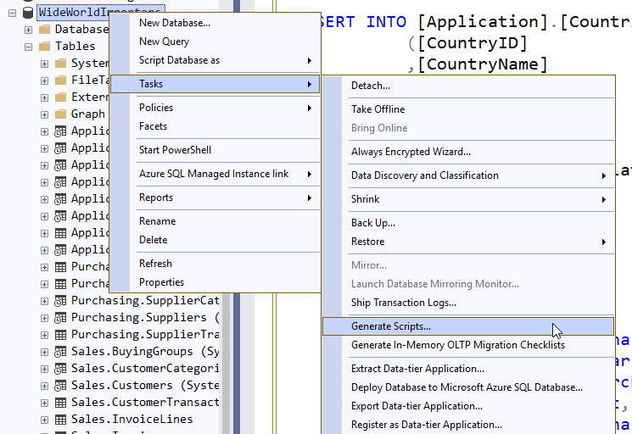Choose Facets from the context menu
Screen dimensions: 632x434
pos(215,126)
